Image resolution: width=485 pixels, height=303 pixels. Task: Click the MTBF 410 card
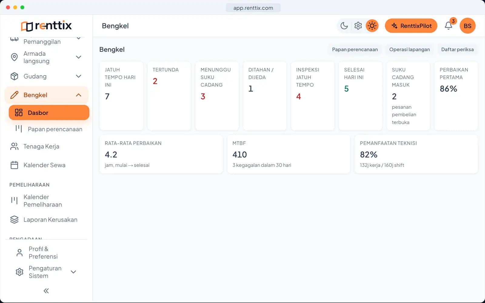(289, 154)
